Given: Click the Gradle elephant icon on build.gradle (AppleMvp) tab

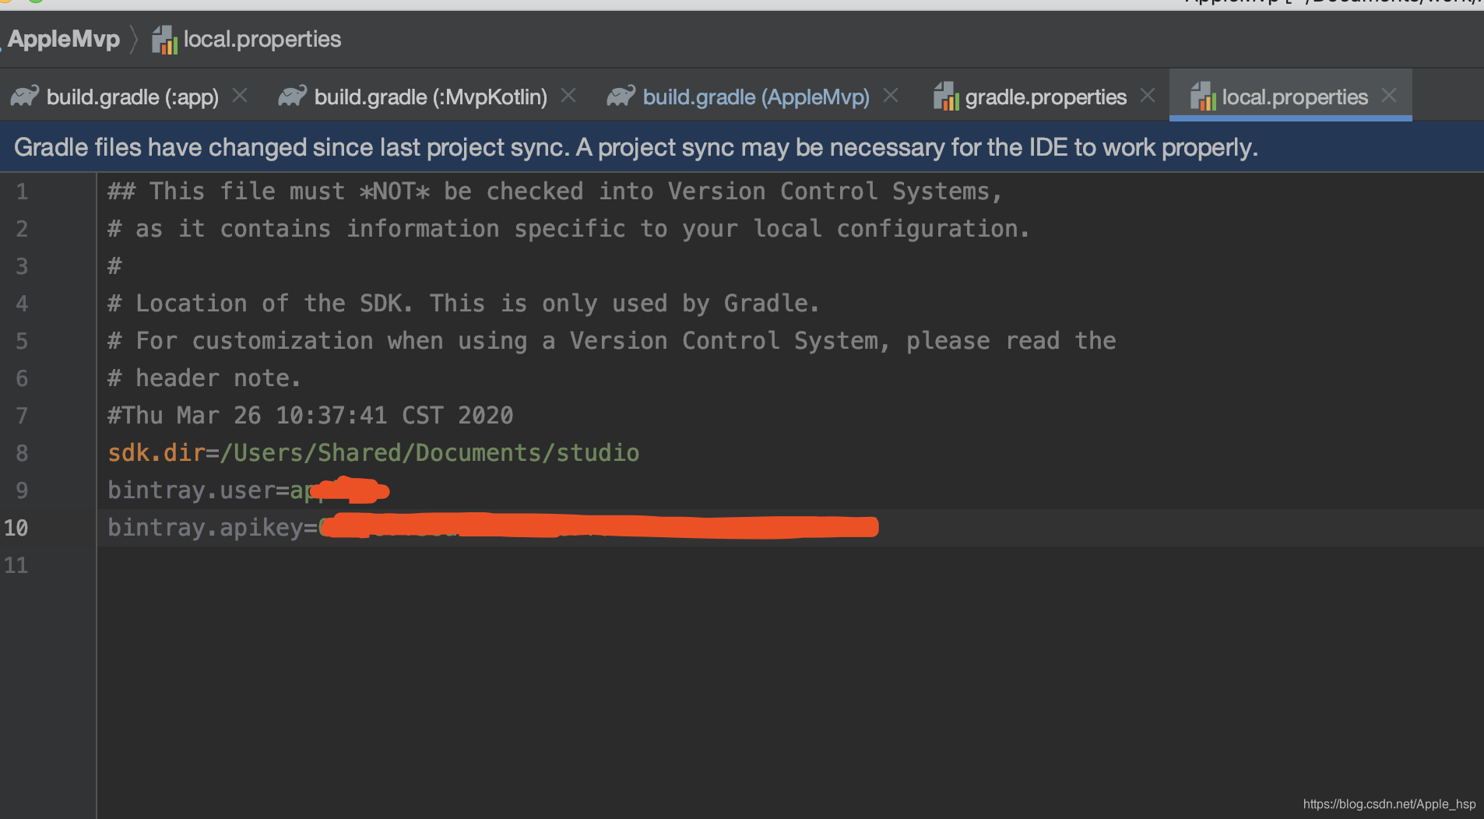Looking at the screenshot, I should point(621,97).
